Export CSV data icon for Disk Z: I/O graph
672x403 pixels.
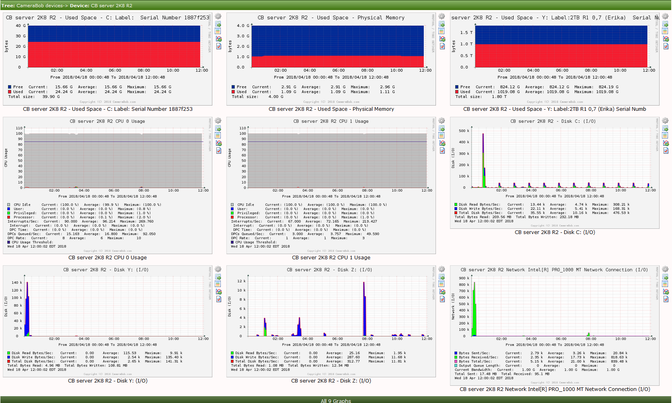coord(442,277)
